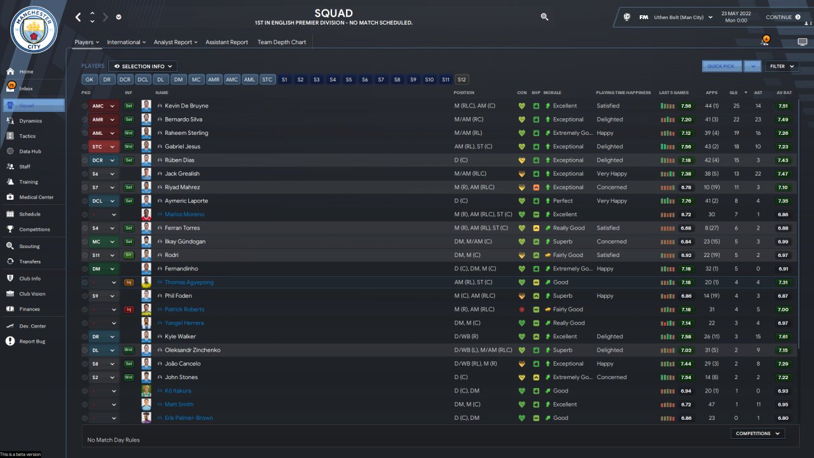Open the Dev. Center section

33,326
